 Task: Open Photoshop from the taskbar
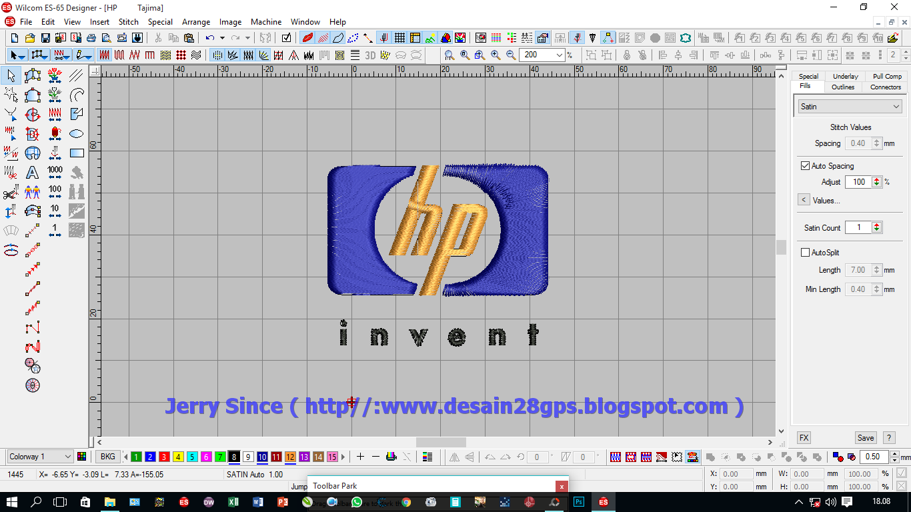coord(579,502)
